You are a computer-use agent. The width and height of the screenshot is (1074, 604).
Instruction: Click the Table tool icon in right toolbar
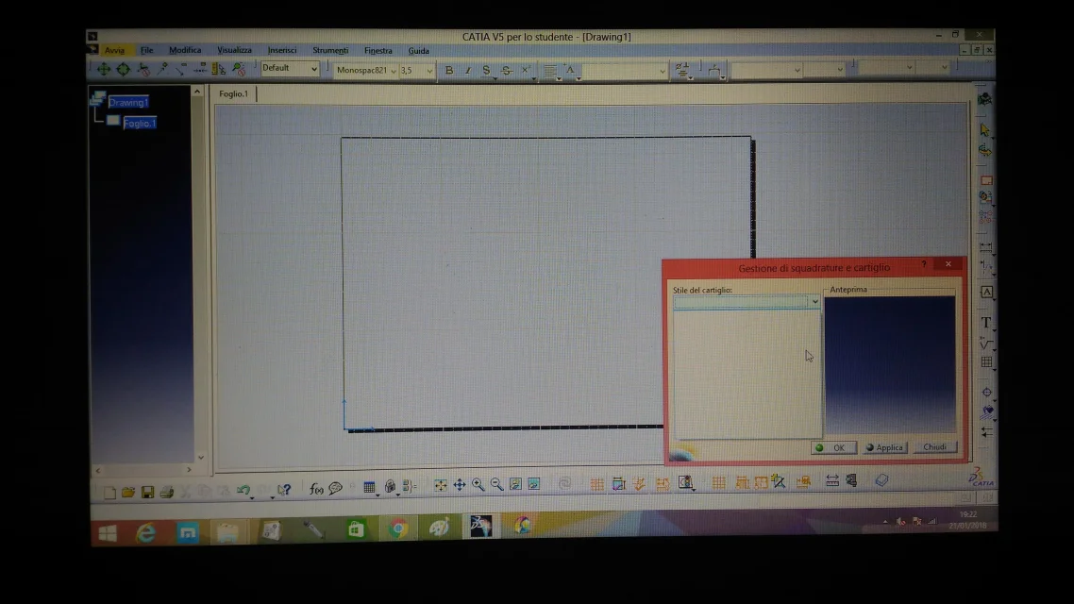tap(986, 361)
